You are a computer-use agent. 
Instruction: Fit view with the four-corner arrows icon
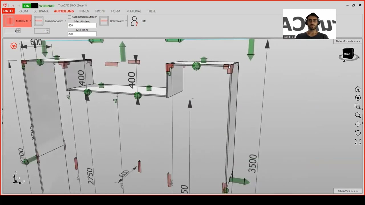click(x=358, y=142)
